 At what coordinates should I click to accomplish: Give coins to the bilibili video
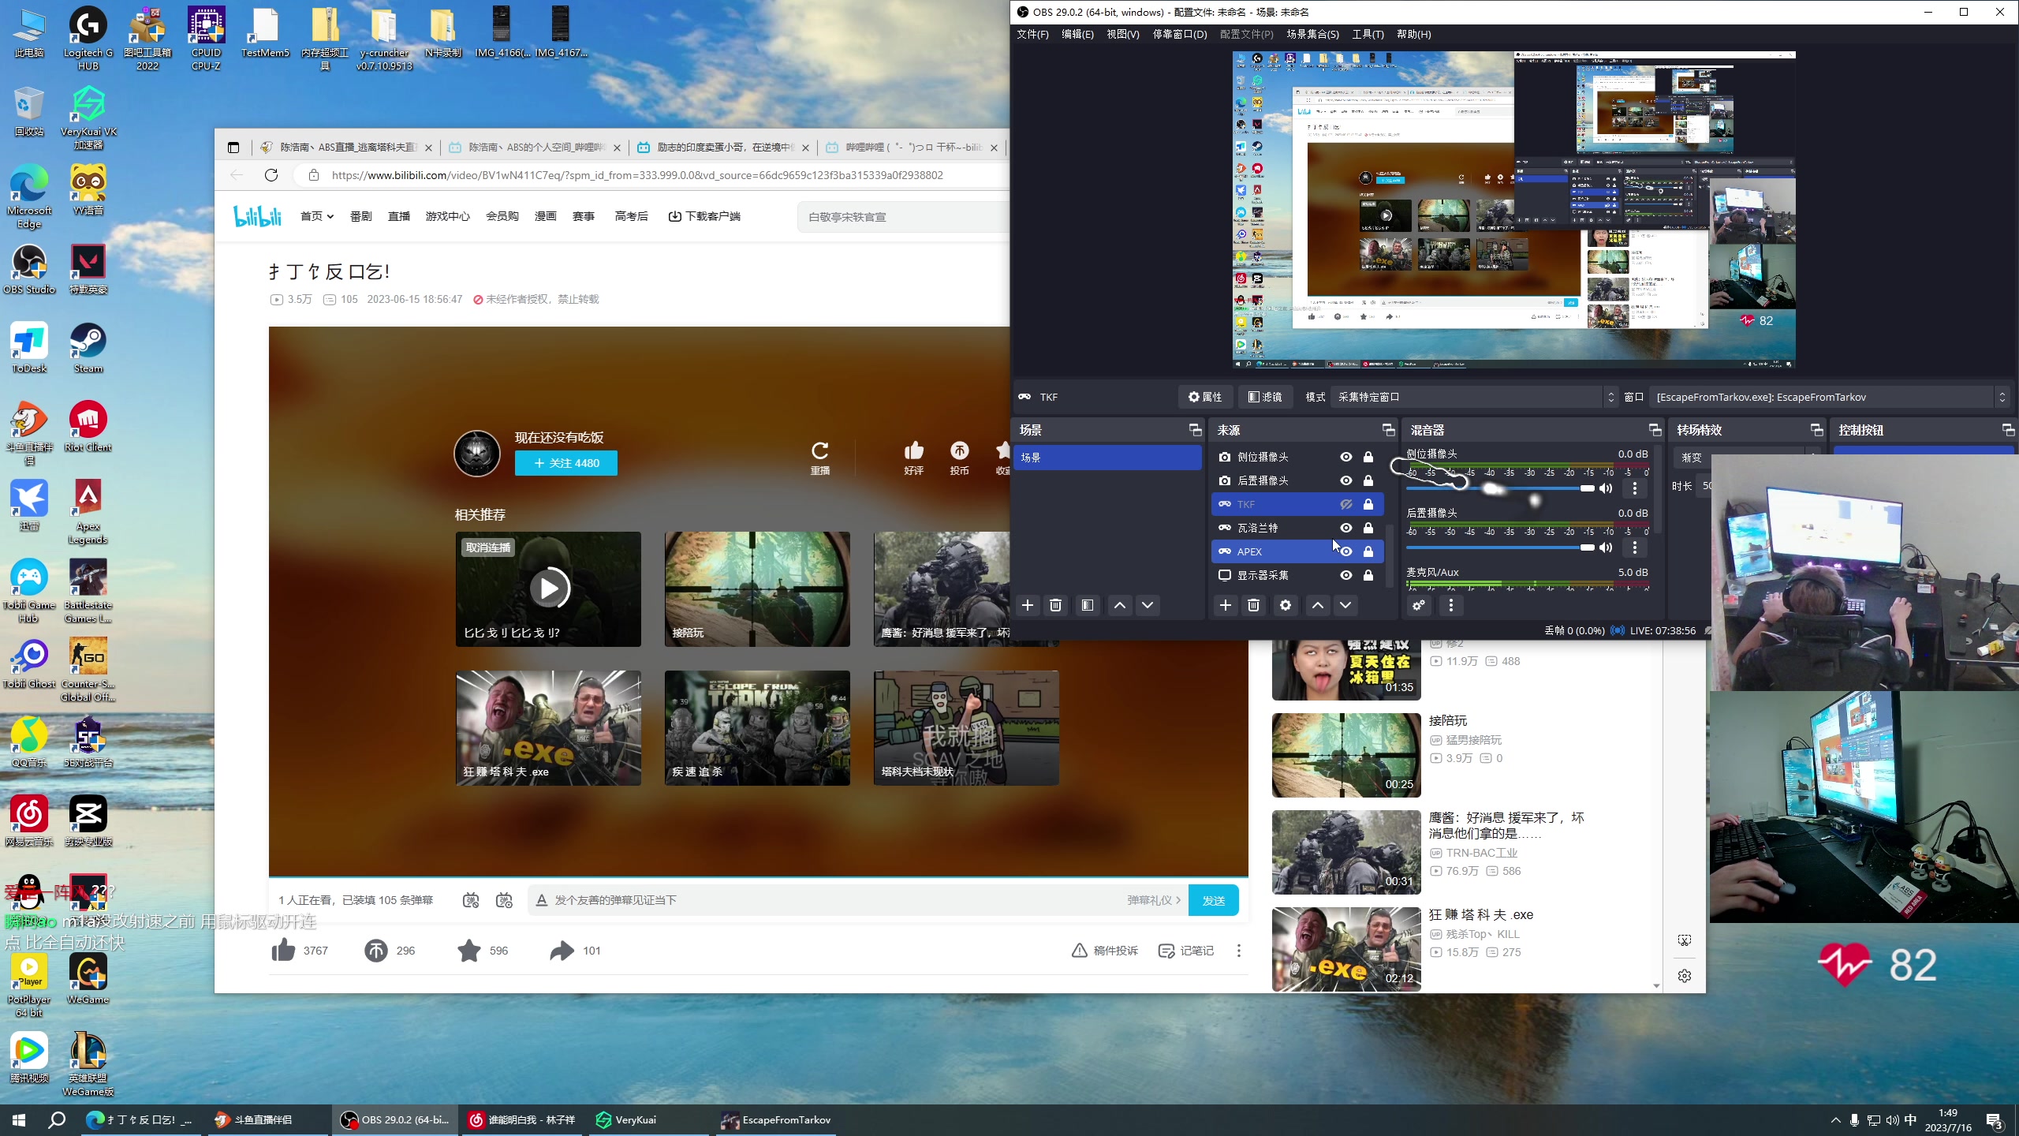tap(376, 951)
